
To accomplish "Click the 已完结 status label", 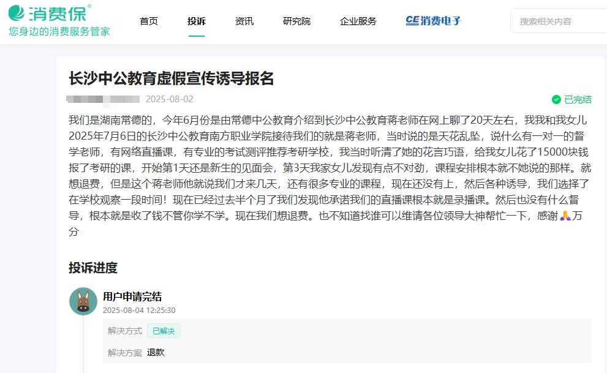I will pos(578,100).
